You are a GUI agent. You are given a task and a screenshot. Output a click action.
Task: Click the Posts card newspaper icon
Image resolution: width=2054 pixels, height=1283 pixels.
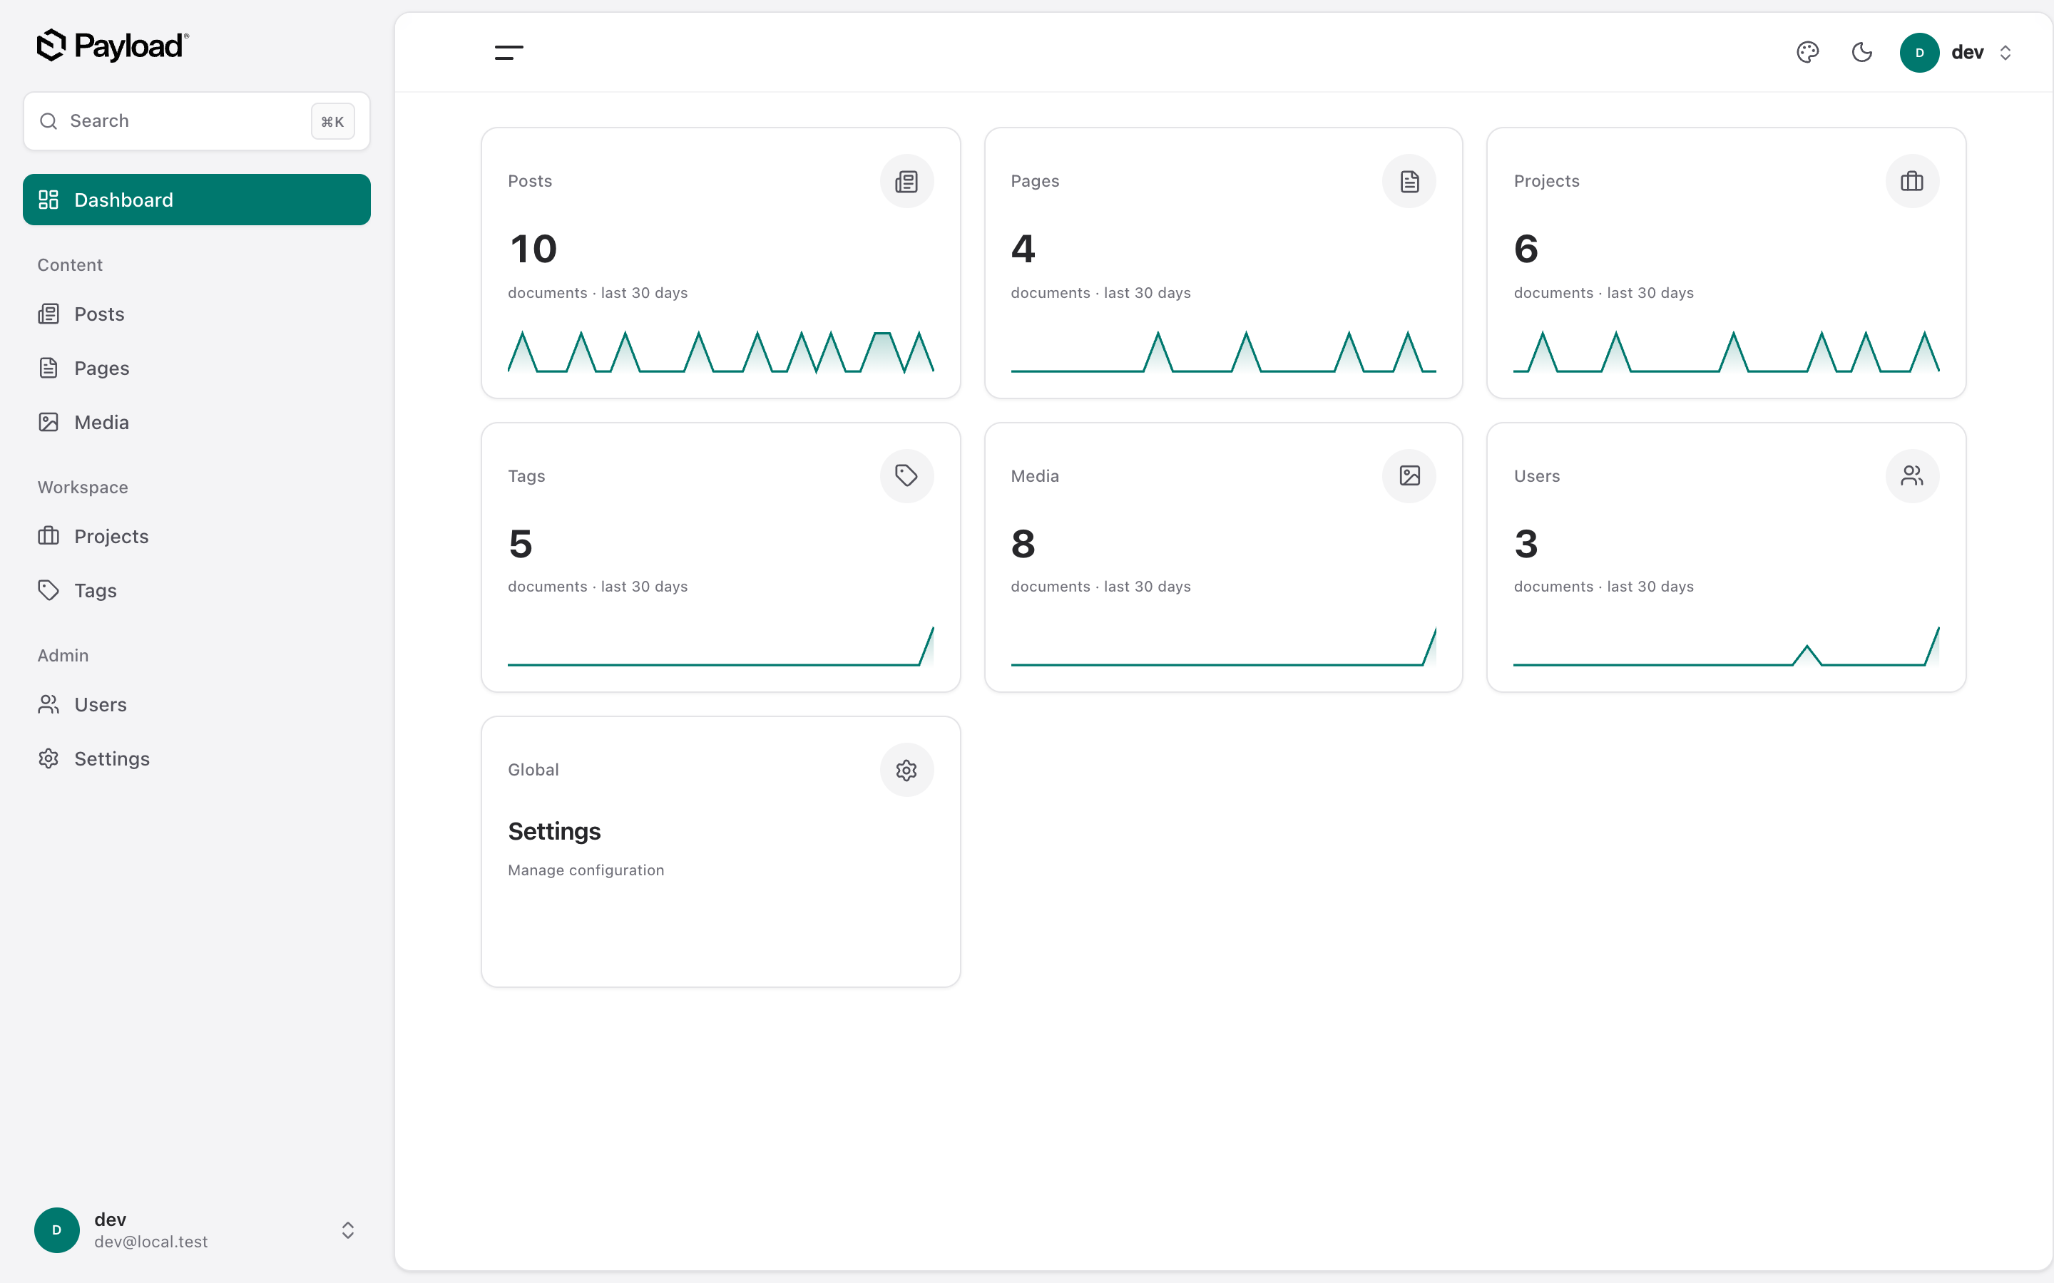pos(906,181)
